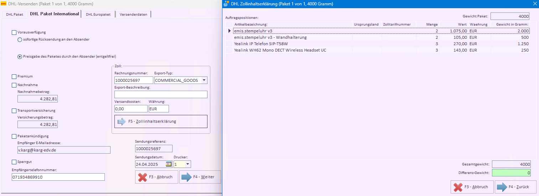Select row 'Yealink IP Telefon SIP-T58W'
This screenshot has height=196, width=539.
[378, 44]
